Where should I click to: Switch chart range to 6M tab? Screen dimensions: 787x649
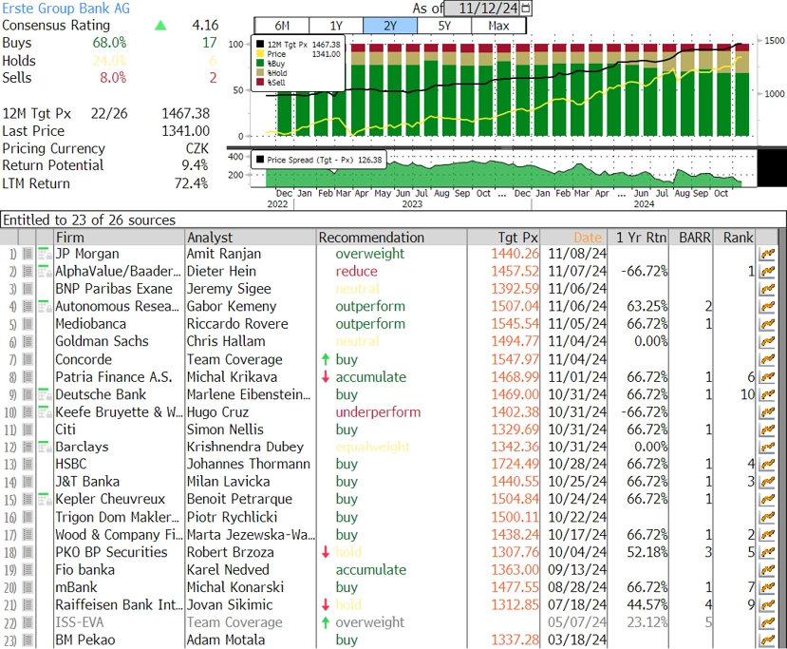pyautogui.click(x=282, y=26)
